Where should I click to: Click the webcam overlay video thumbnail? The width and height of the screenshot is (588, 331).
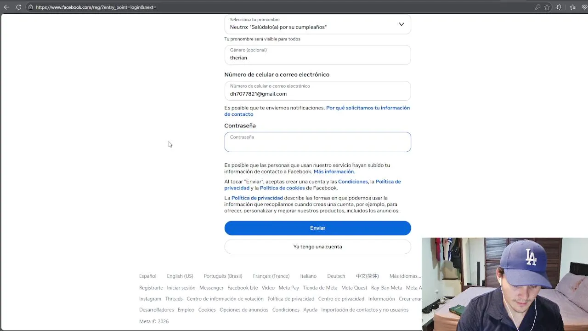505,284
